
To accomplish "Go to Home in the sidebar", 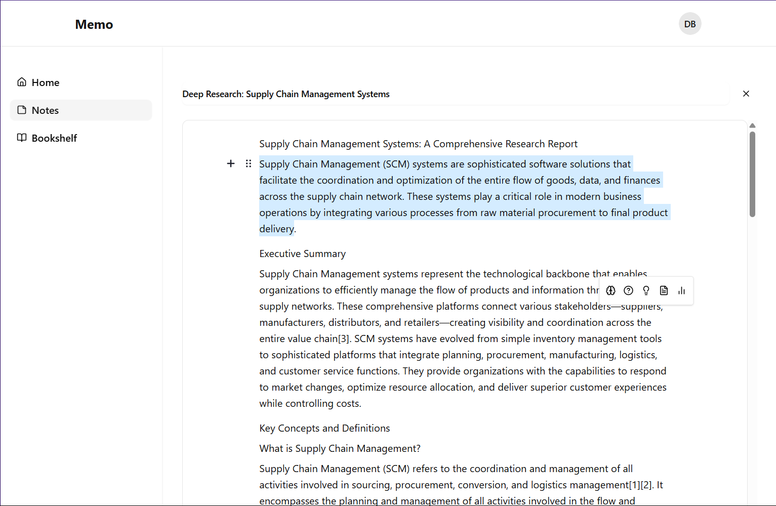I will click(81, 82).
